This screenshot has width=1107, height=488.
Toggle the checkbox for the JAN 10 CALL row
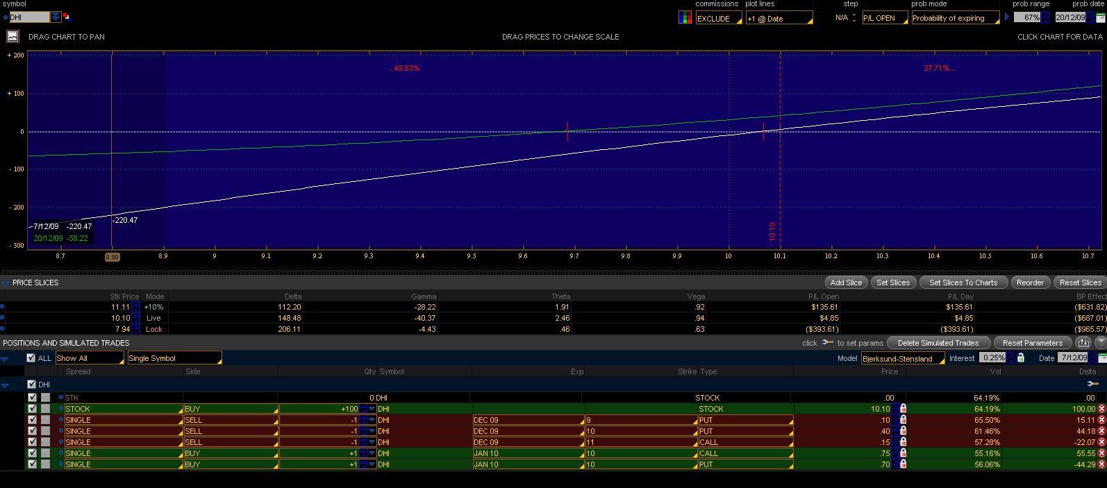(x=32, y=453)
